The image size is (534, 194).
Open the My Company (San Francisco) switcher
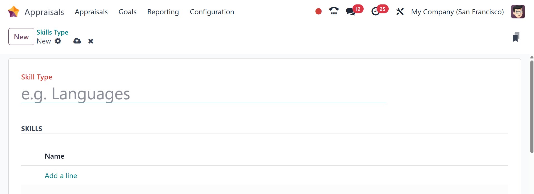click(x=457, y=12)
